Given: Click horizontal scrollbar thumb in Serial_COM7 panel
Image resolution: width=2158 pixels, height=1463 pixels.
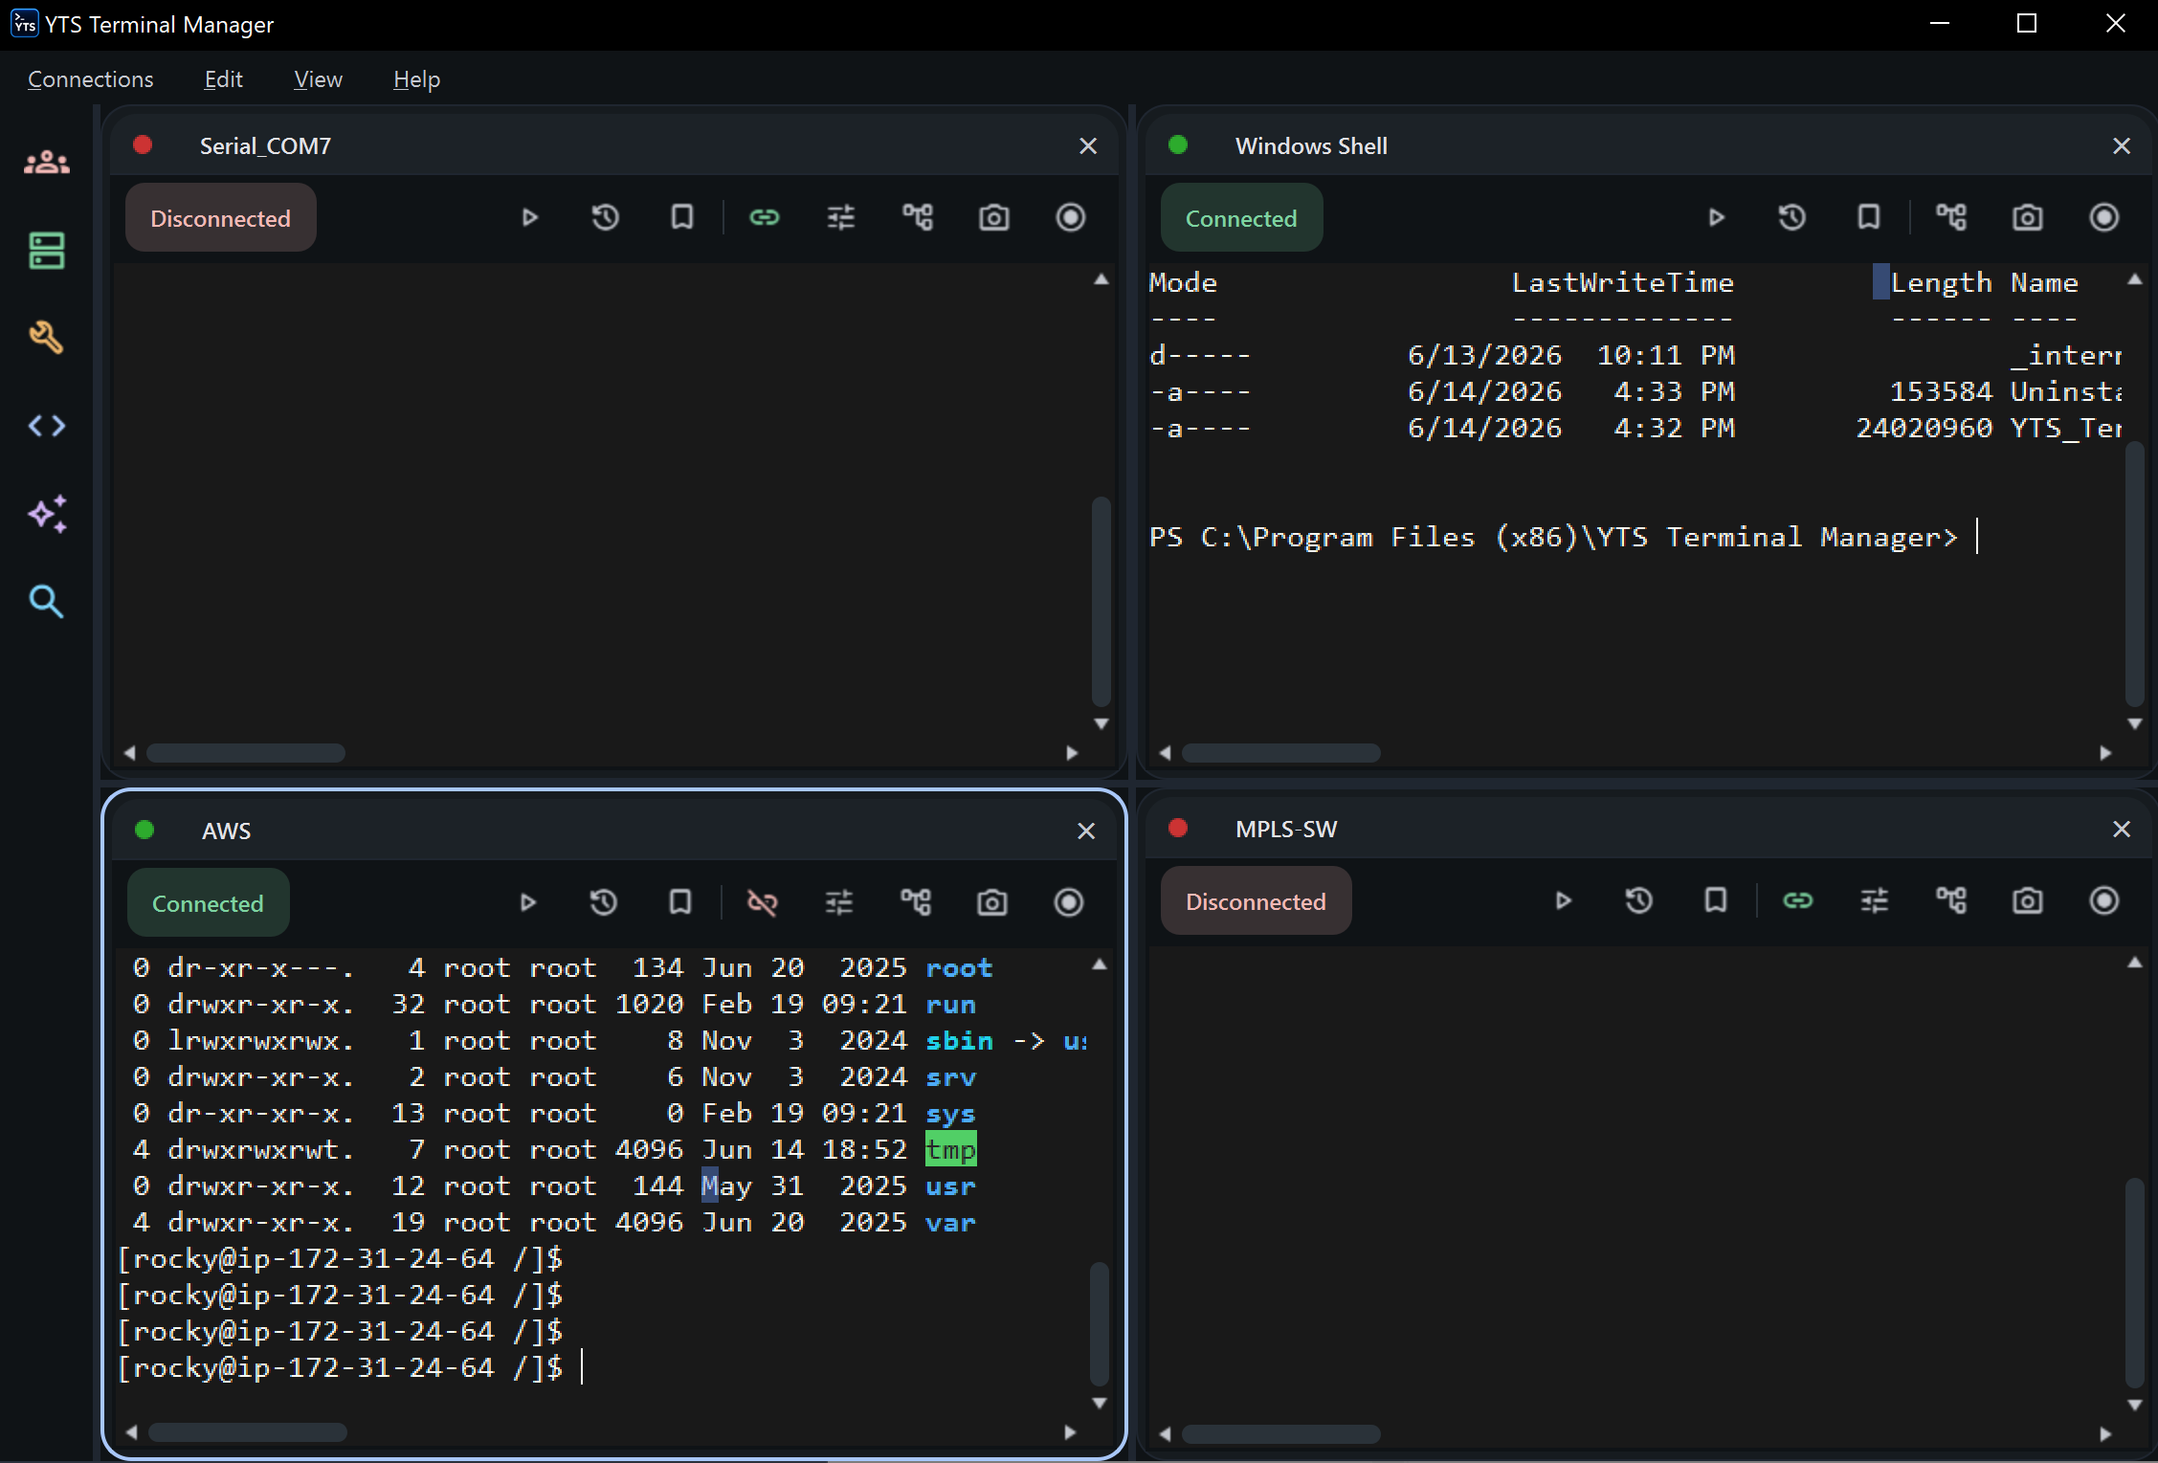Looking at the screenshot, I should pyautogui.click(x=246, y=753).
